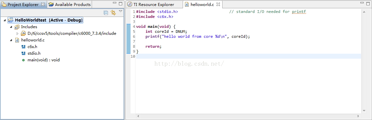Expand the c6000_7.3.4/include path node
This screenshot has width=372, height=120.
click(17, 33)
